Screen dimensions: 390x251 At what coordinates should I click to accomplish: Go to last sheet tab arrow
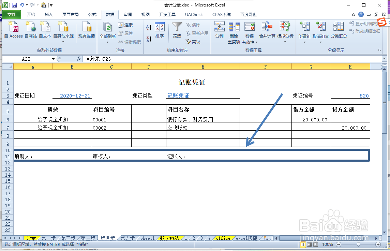[x=20, y=238]
